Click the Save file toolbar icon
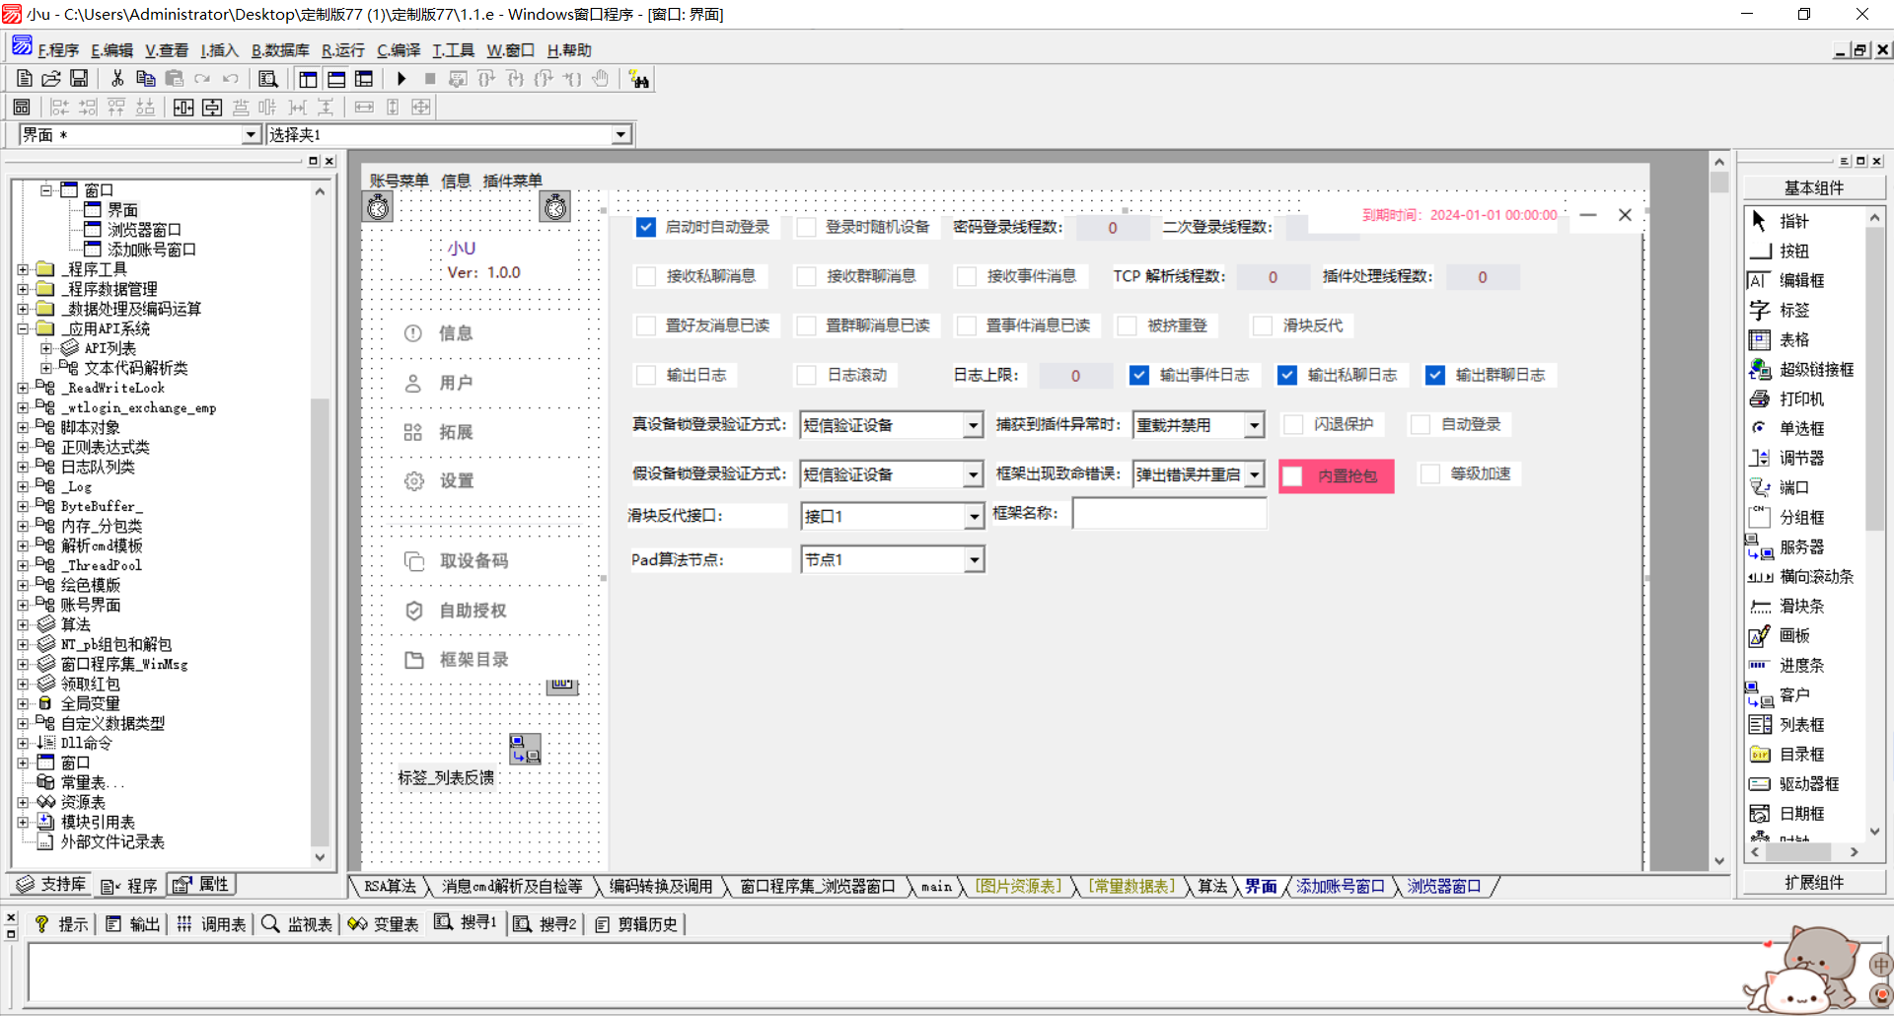 coord(79,79)
